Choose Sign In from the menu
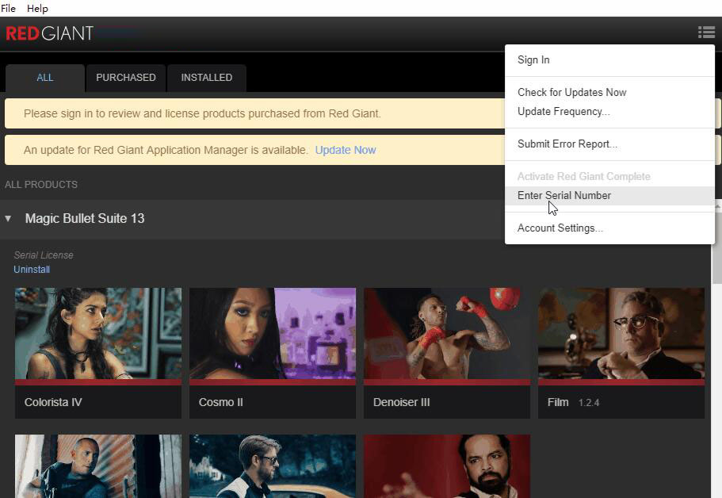This screenshot has height=498, width=722. (x=609, y=60)
